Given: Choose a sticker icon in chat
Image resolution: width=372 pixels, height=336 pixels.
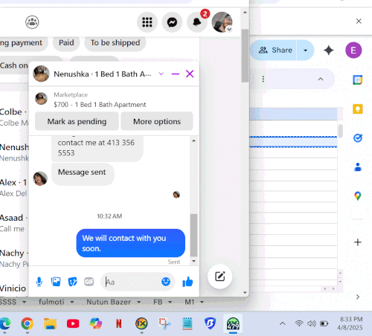Looking at the screenshot, I should [x=72, y=282].
